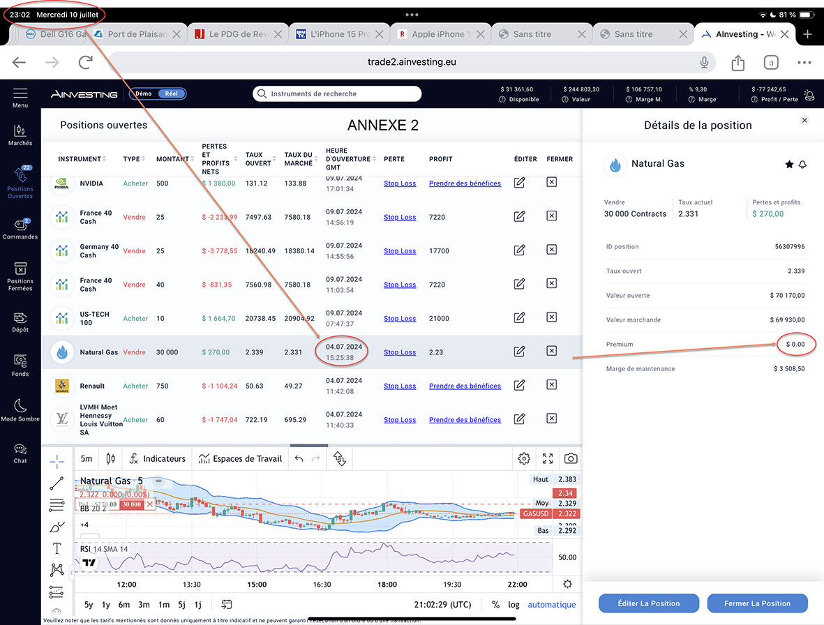Expand the chart to fullscreen
Screen dimensions: 824x625
click(x=548, y=458)
